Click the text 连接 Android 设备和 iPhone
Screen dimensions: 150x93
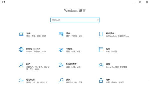click(118, 36)
